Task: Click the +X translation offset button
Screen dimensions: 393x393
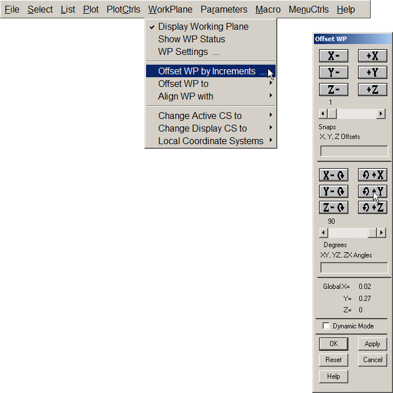Action: coord(372,56)
